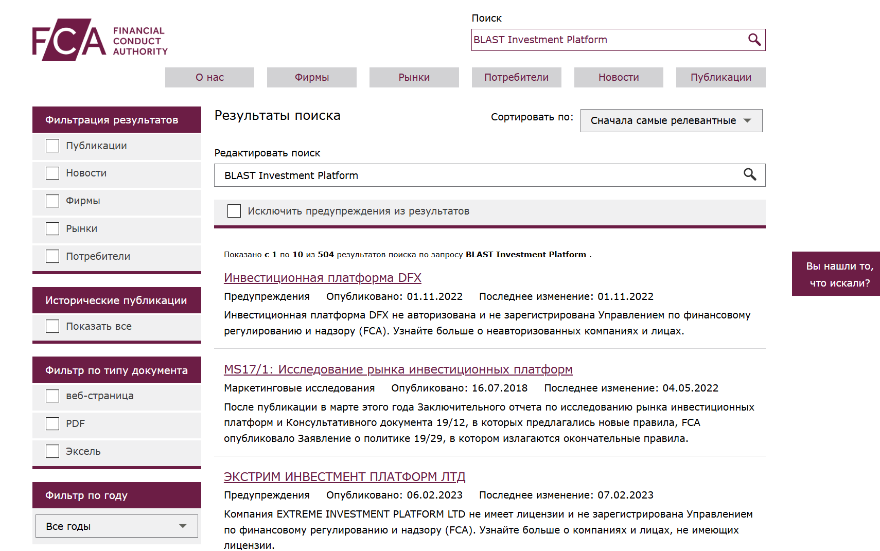Open 'ЭКСТРИМ ИНВЕСТМЕНТ ПЛАТФОРМ ЛТД' warning link
The height and width of the screenshot is (551, 880).
pos(344,477)
